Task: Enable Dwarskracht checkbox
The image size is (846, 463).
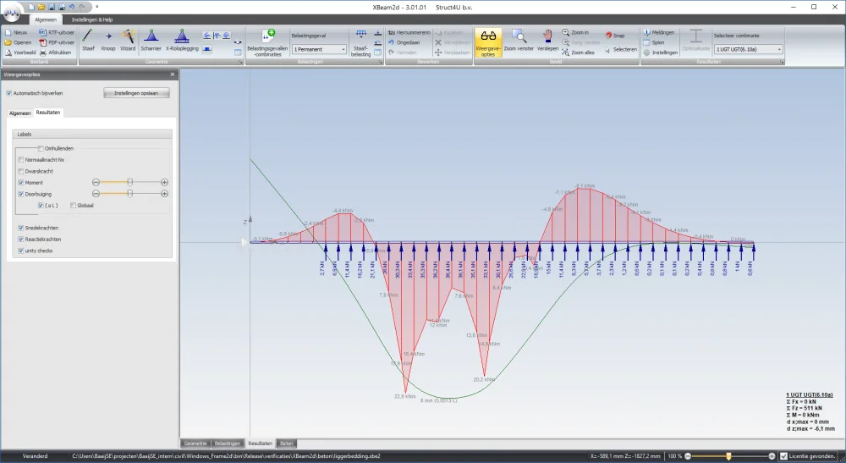Action: click(x=21, y=171)
